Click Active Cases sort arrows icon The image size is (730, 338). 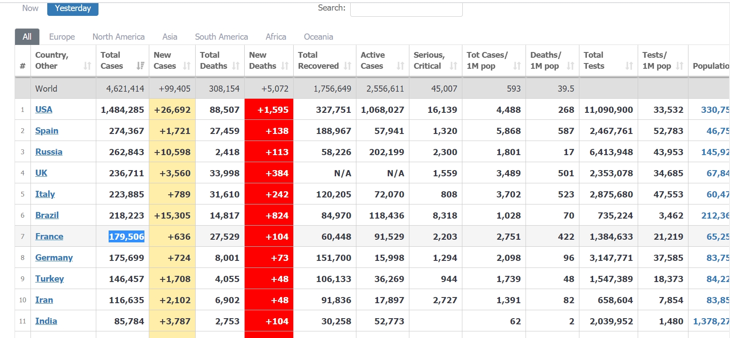coord(400,66)
